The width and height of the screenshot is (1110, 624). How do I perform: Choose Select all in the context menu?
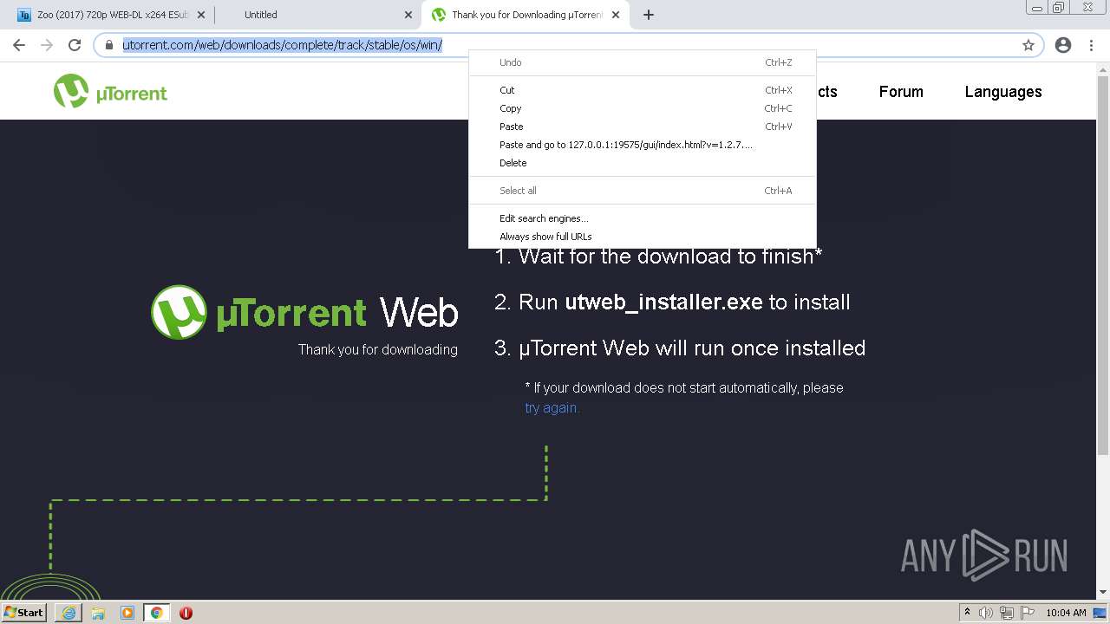(643, 191)
